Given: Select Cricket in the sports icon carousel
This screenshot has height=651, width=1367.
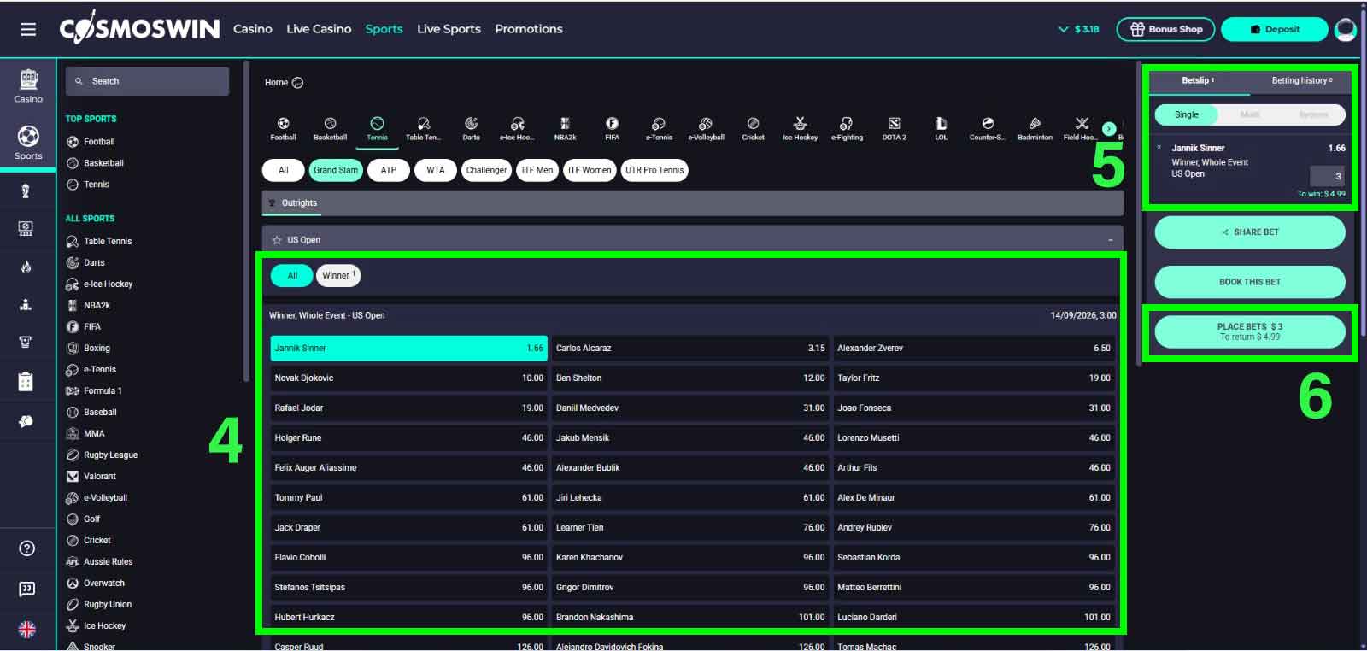Looking at the screenshot, I should click(x=754, y=129).
